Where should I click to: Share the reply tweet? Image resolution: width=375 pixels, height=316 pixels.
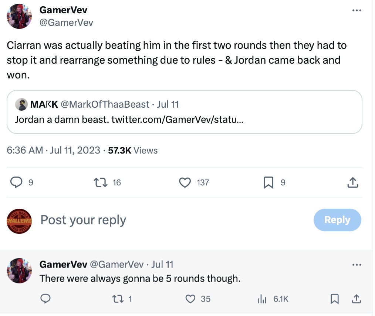click(x=356, y=299)
